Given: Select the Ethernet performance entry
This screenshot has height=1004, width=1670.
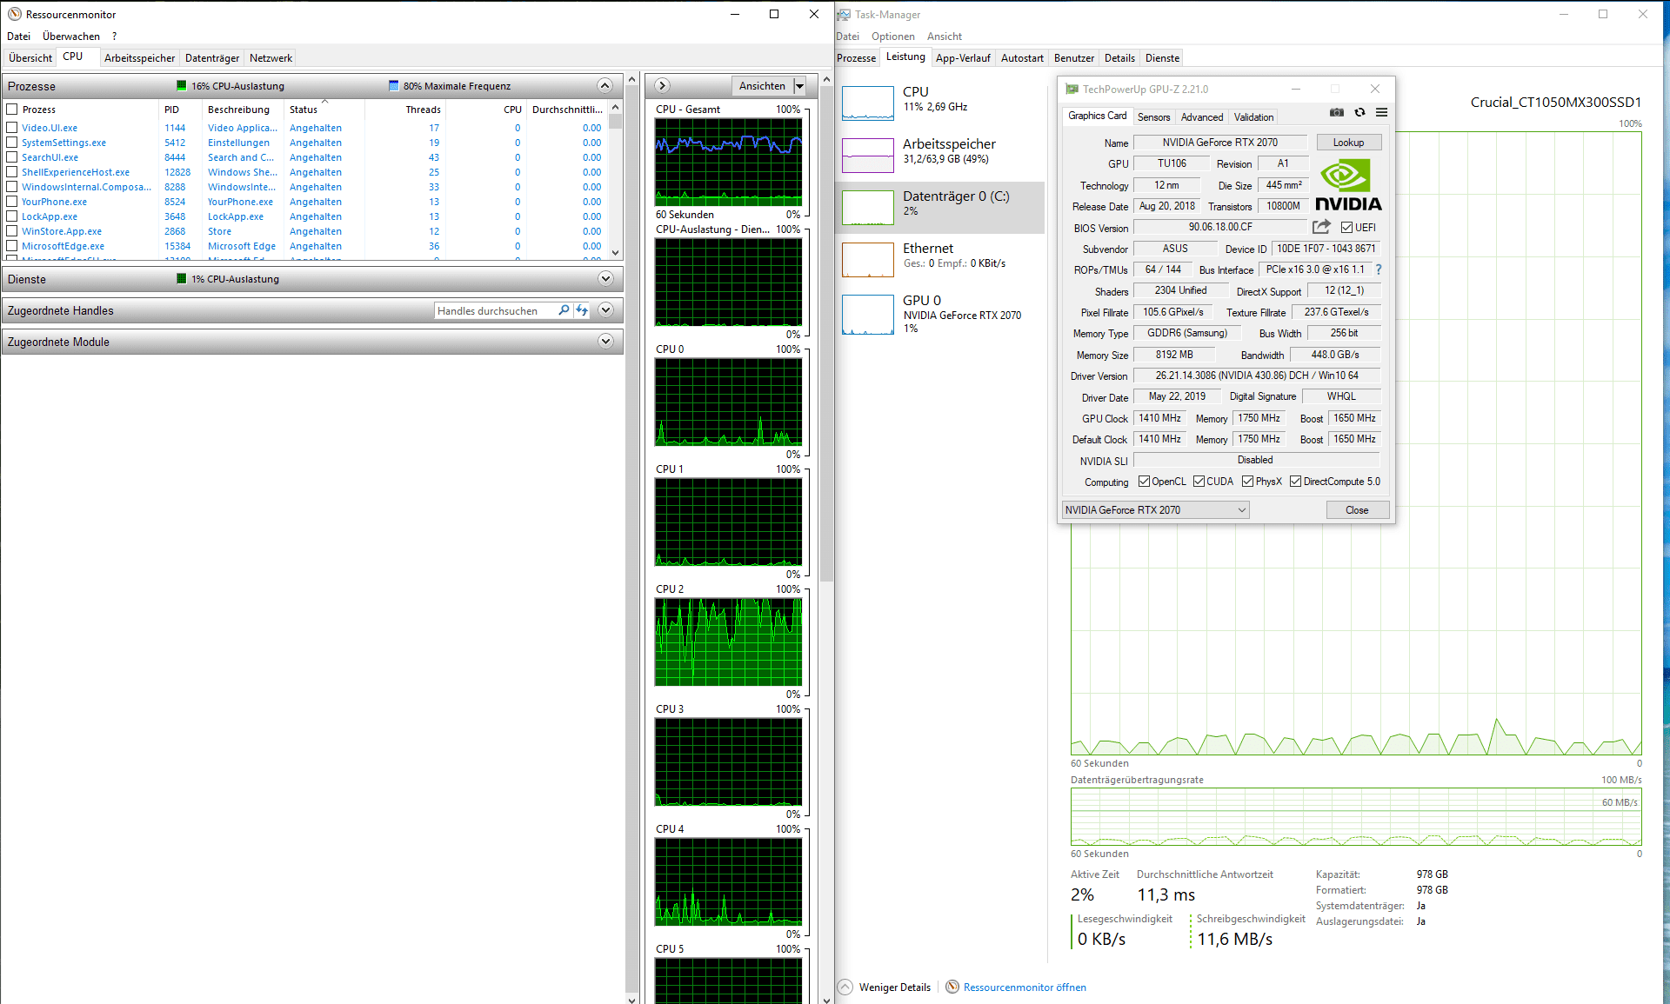Looking at the screenshot, I should [x=939, y=260].
